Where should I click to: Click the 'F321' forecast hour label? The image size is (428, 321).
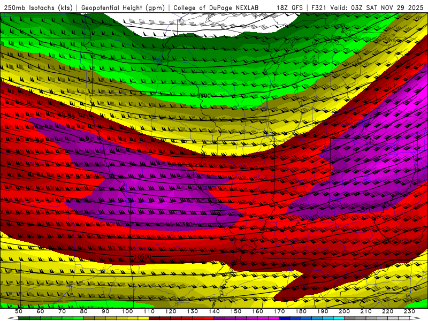[319, 8]
